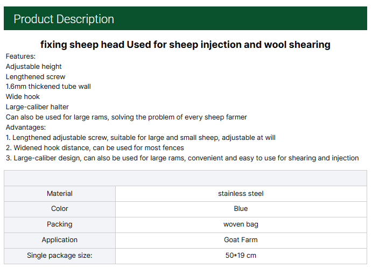Click the Material row label

tap(60, 194)
